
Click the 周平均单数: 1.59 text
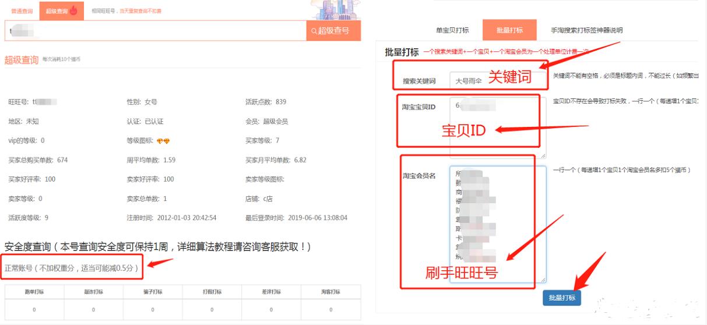point(151,160)
